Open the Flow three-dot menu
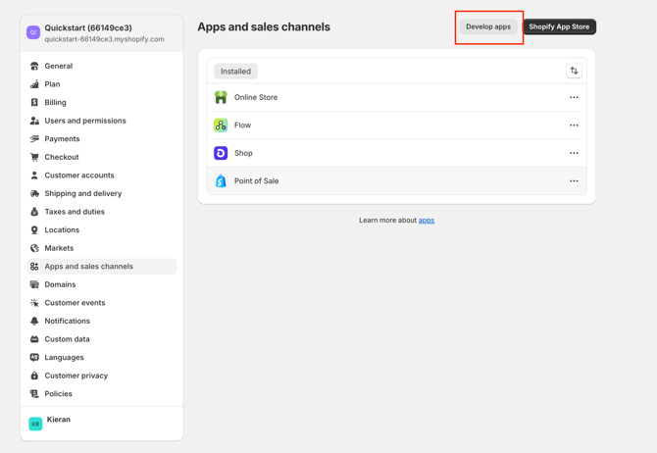657x453 pixels. pos(574,126)
